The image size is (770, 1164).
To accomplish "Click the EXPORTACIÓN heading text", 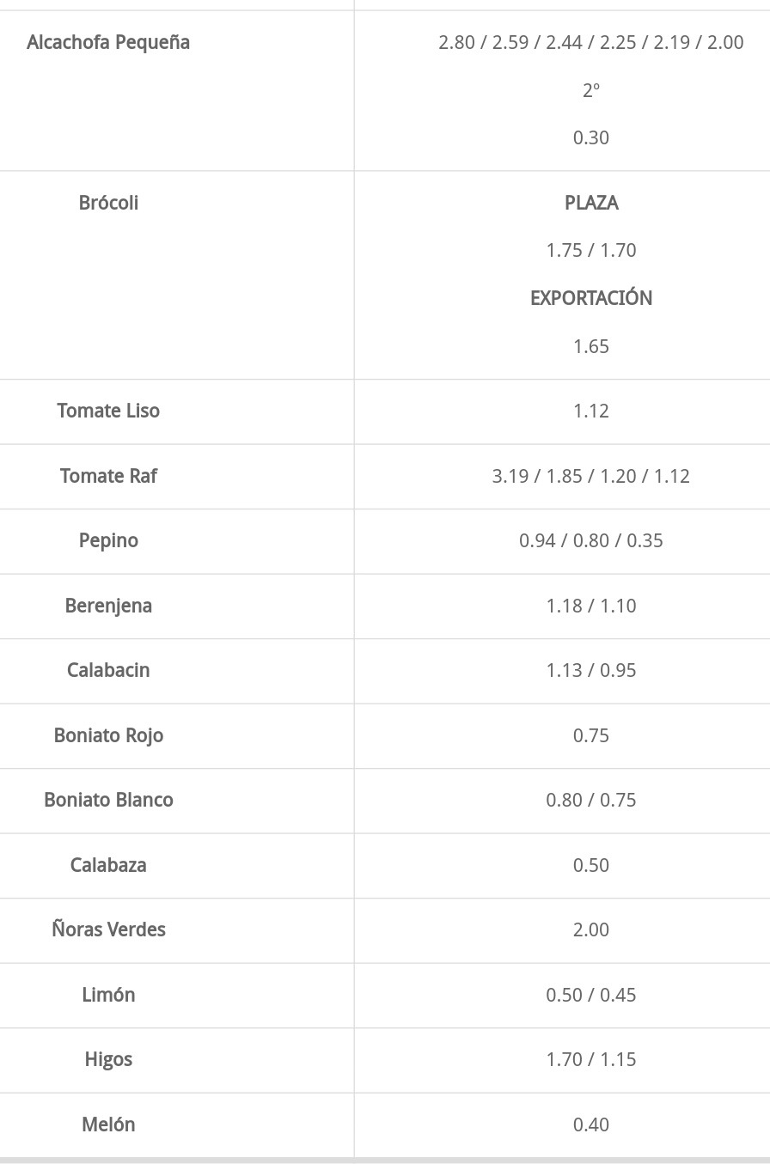I will pyautogui.click(x=591, y=298).
